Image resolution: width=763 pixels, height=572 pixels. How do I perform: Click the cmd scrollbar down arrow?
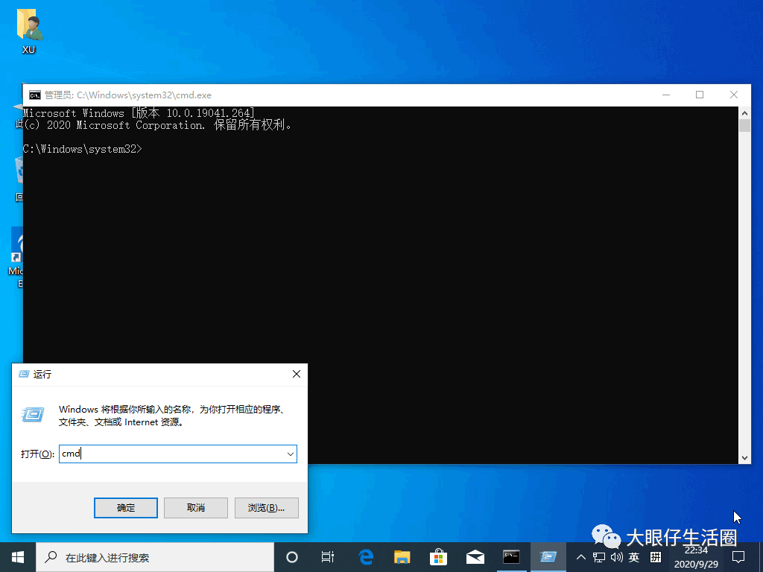coord(744,458)
